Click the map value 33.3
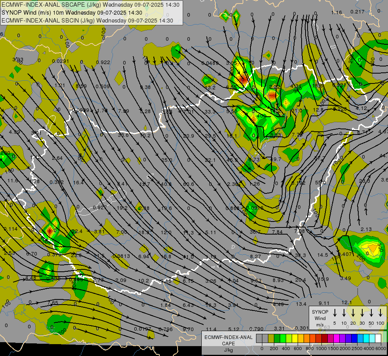This screenshot has width=388, height=356. click(x=210, y=112)
